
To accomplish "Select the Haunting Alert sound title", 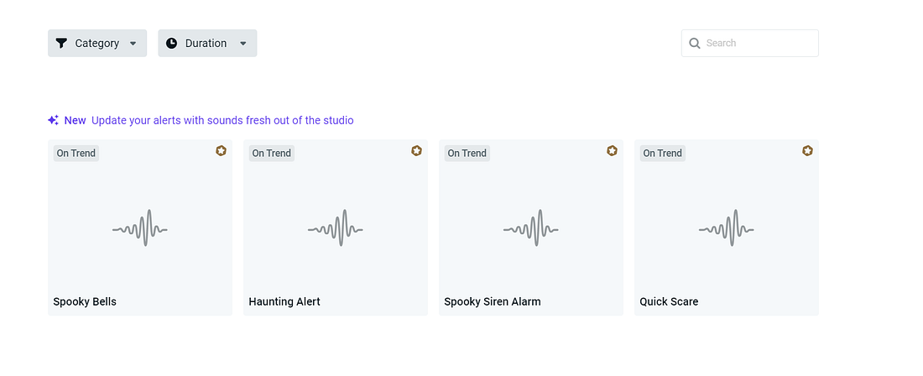I will coord(284,301).
